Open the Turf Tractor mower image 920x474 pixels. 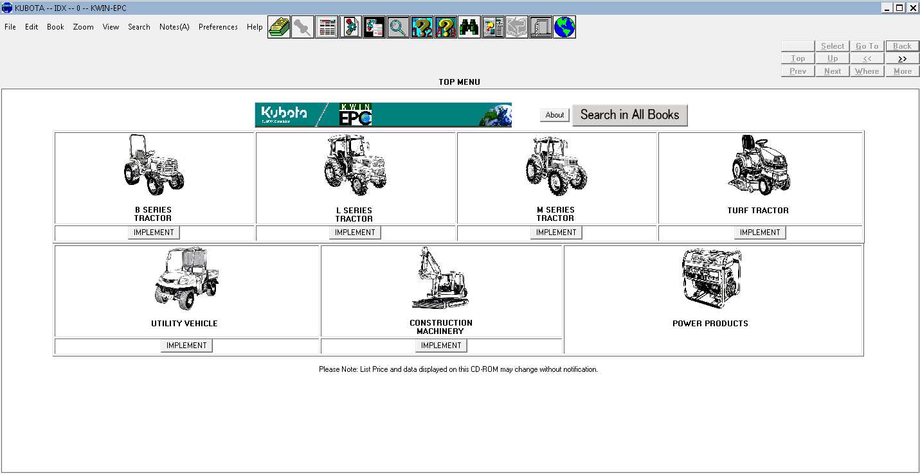click(759, 165)
